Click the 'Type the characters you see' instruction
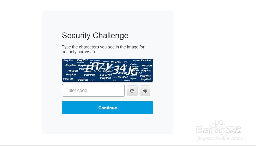Viewport: 256px width, 147px height. click(x=103, y=47)
